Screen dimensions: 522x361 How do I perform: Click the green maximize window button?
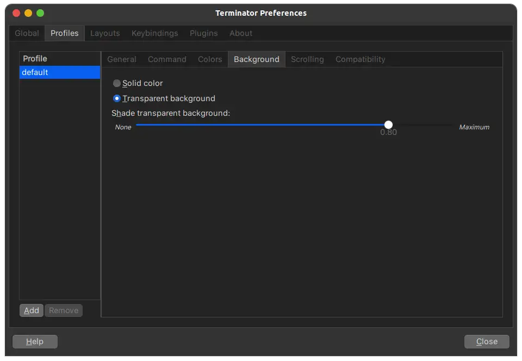point(40,13)
